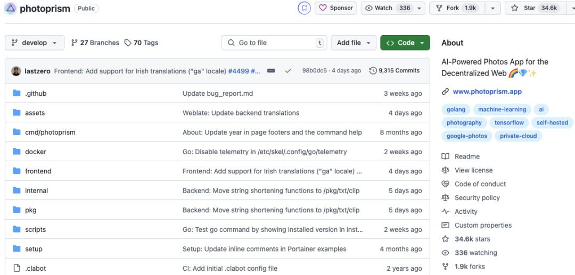The image size is (575, 275).
Task: View the 70 Tags page
Action: 141,43
